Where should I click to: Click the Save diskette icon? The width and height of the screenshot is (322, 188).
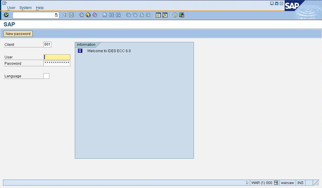71,15
